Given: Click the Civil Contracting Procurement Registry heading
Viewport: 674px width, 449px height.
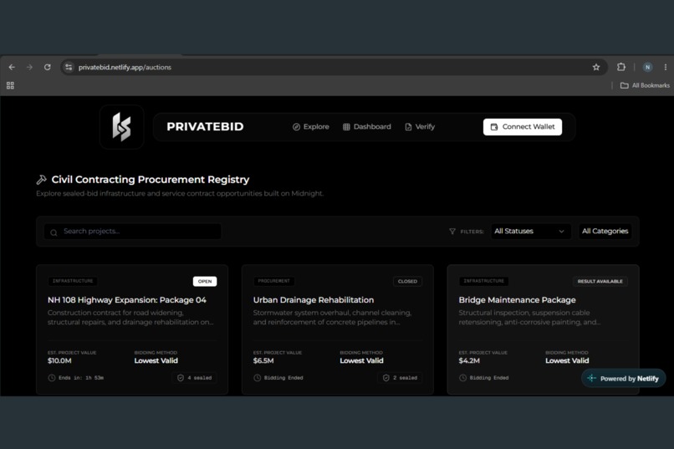Looking at the screenshot, I should click(151, 180).
